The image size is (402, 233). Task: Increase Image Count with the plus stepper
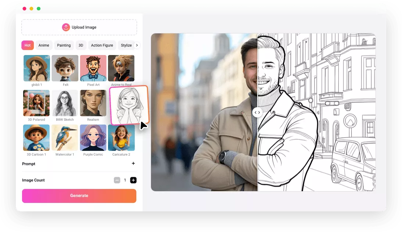(133, 180)
